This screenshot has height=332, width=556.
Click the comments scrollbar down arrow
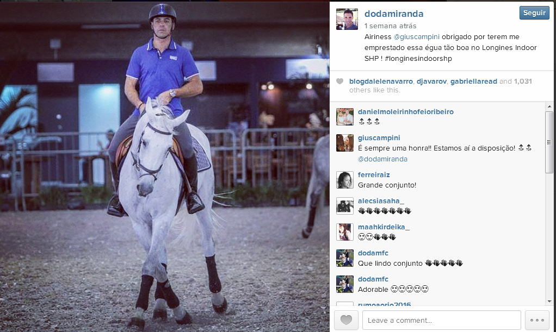549,302
